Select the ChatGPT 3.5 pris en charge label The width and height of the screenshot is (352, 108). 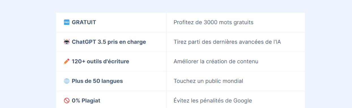tap(109, 42)
